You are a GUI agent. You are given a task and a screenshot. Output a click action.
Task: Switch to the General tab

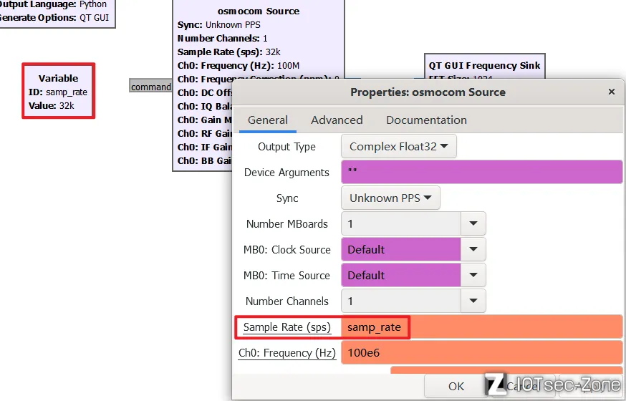pyautogui.click(x=267, y=120)
